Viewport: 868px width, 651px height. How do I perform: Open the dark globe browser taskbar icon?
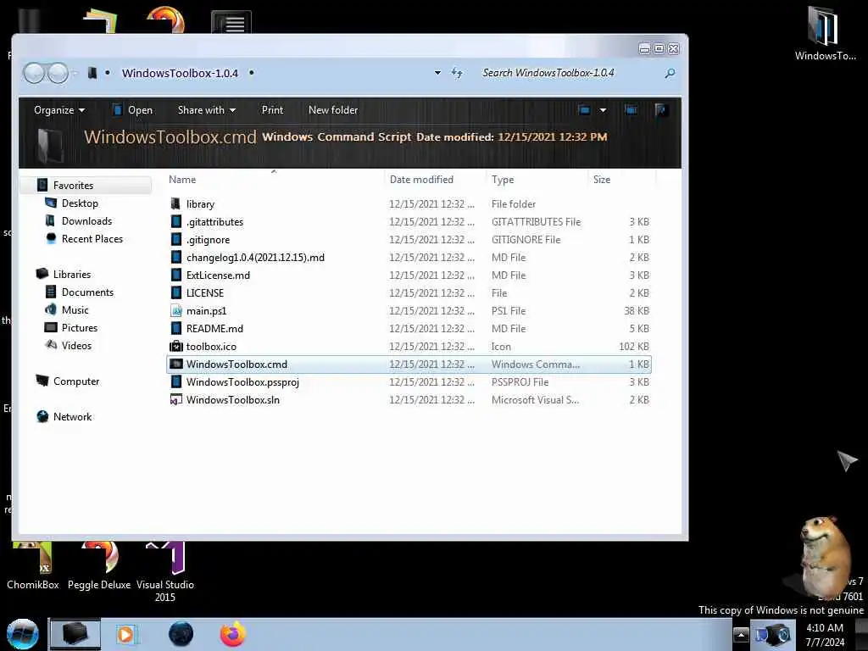pos(181,634)
